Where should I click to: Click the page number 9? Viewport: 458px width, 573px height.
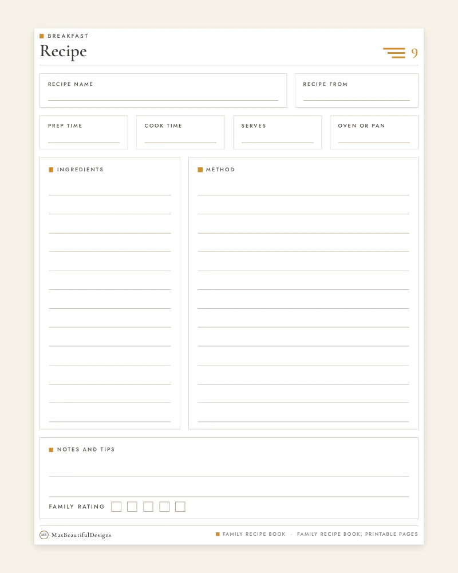(414, 53)
